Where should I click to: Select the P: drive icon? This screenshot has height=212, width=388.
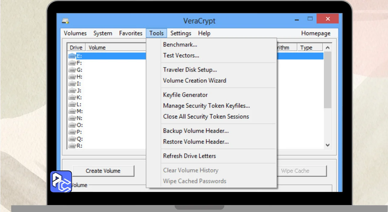72,132
